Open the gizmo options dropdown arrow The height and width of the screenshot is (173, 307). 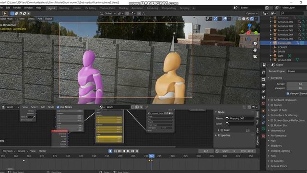220,19
